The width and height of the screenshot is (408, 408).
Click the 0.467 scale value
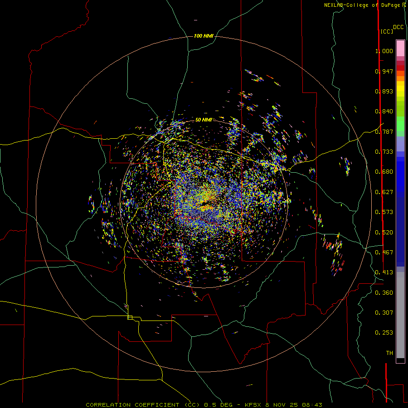tap(384, 252)
